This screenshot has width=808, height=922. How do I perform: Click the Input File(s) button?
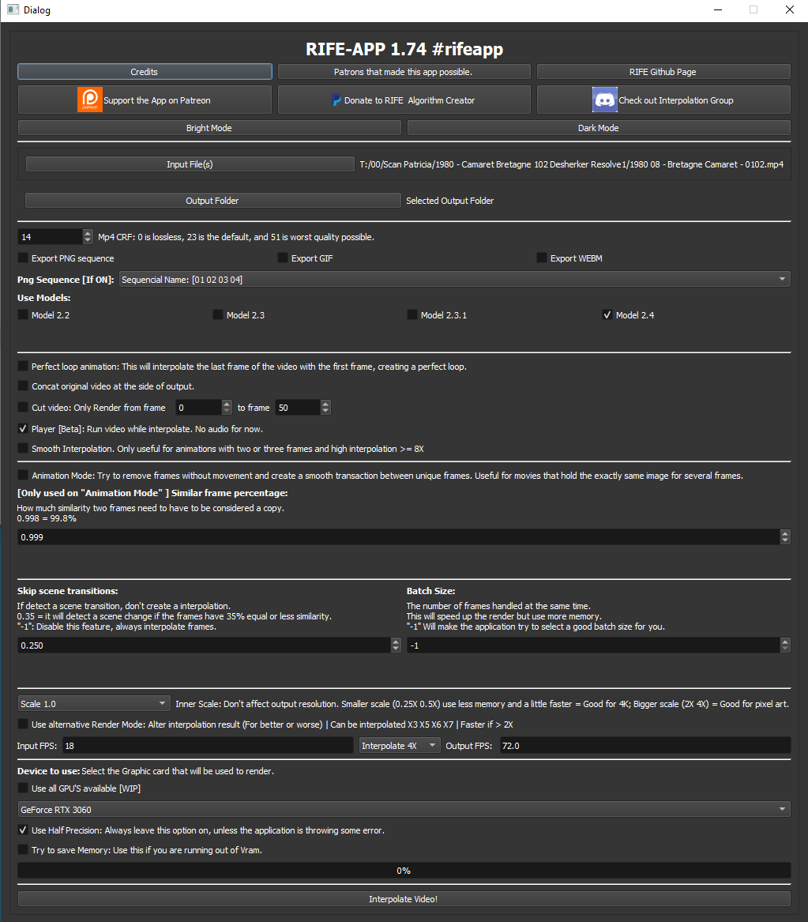click(x=190, y=164)
